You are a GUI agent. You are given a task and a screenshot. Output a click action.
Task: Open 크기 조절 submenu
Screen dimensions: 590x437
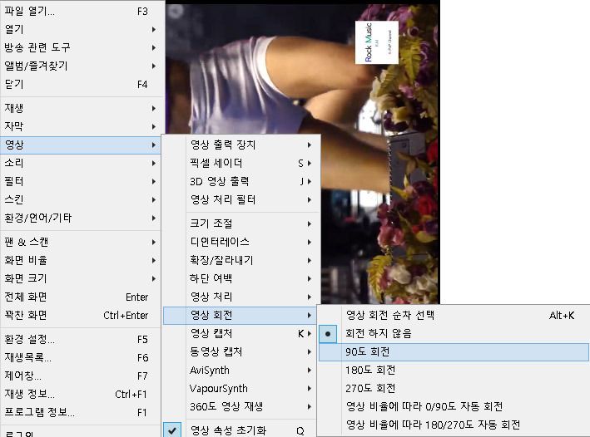(241, 223)
